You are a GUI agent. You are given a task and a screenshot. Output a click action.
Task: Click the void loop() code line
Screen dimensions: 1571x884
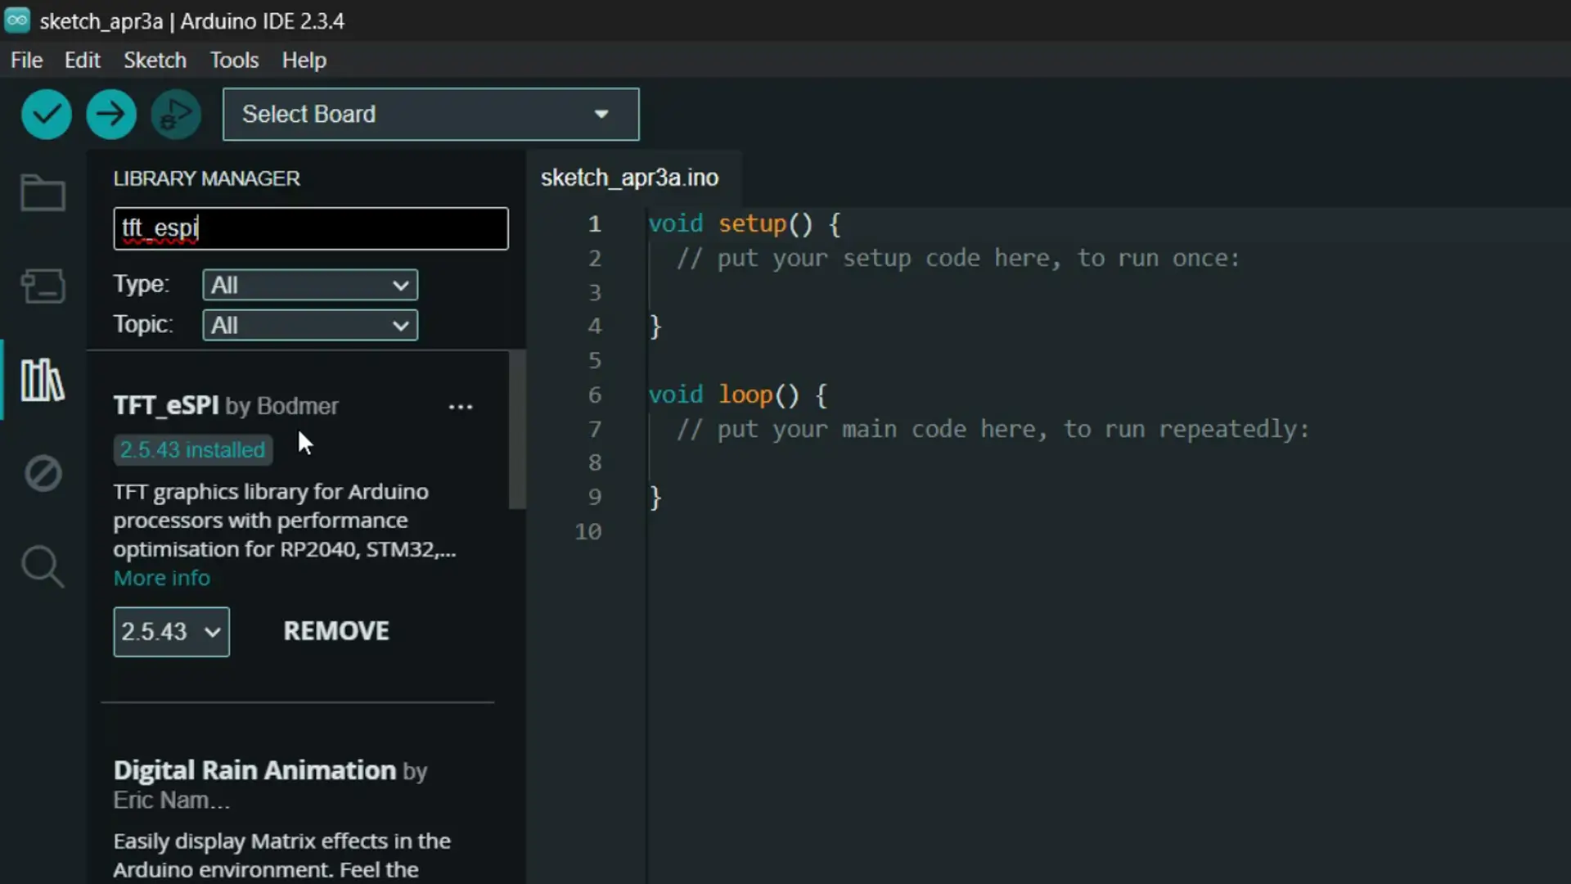[737, 395]
